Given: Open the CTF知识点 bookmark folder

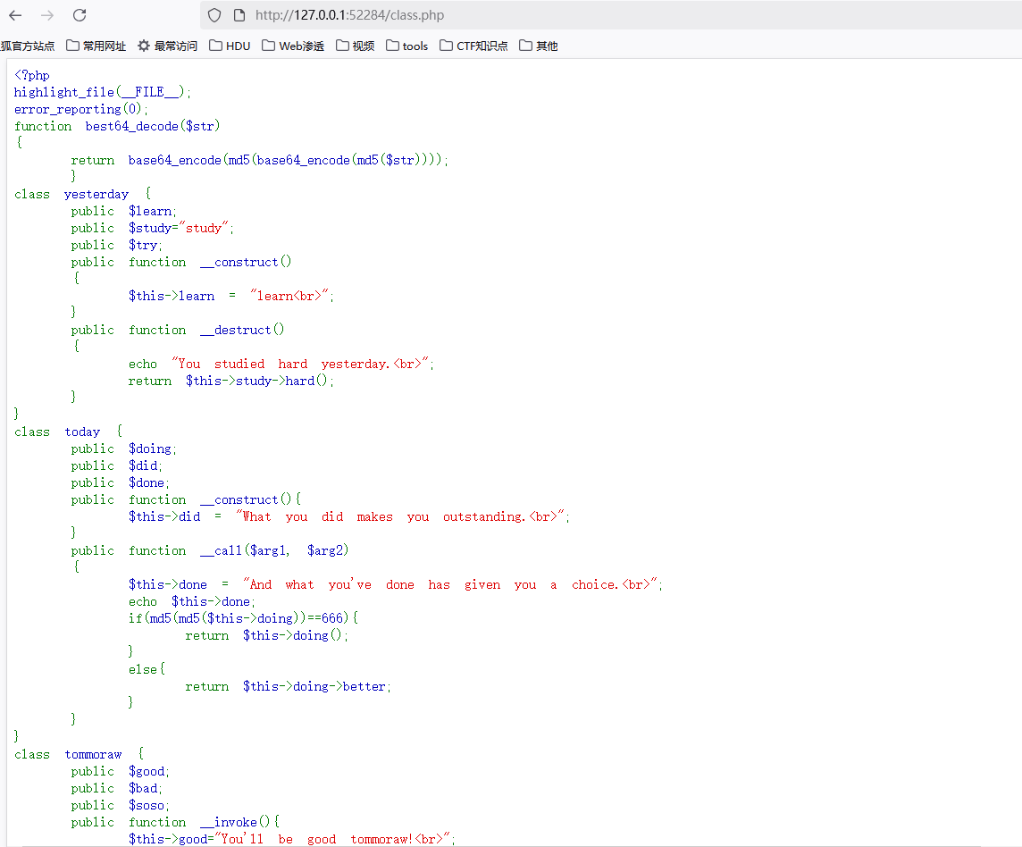Looking at the screenshot, I should [473, 46].
